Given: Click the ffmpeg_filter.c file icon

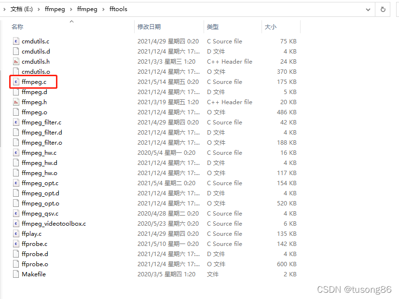Looking at the screenshot, I should [x=16, y=122].
